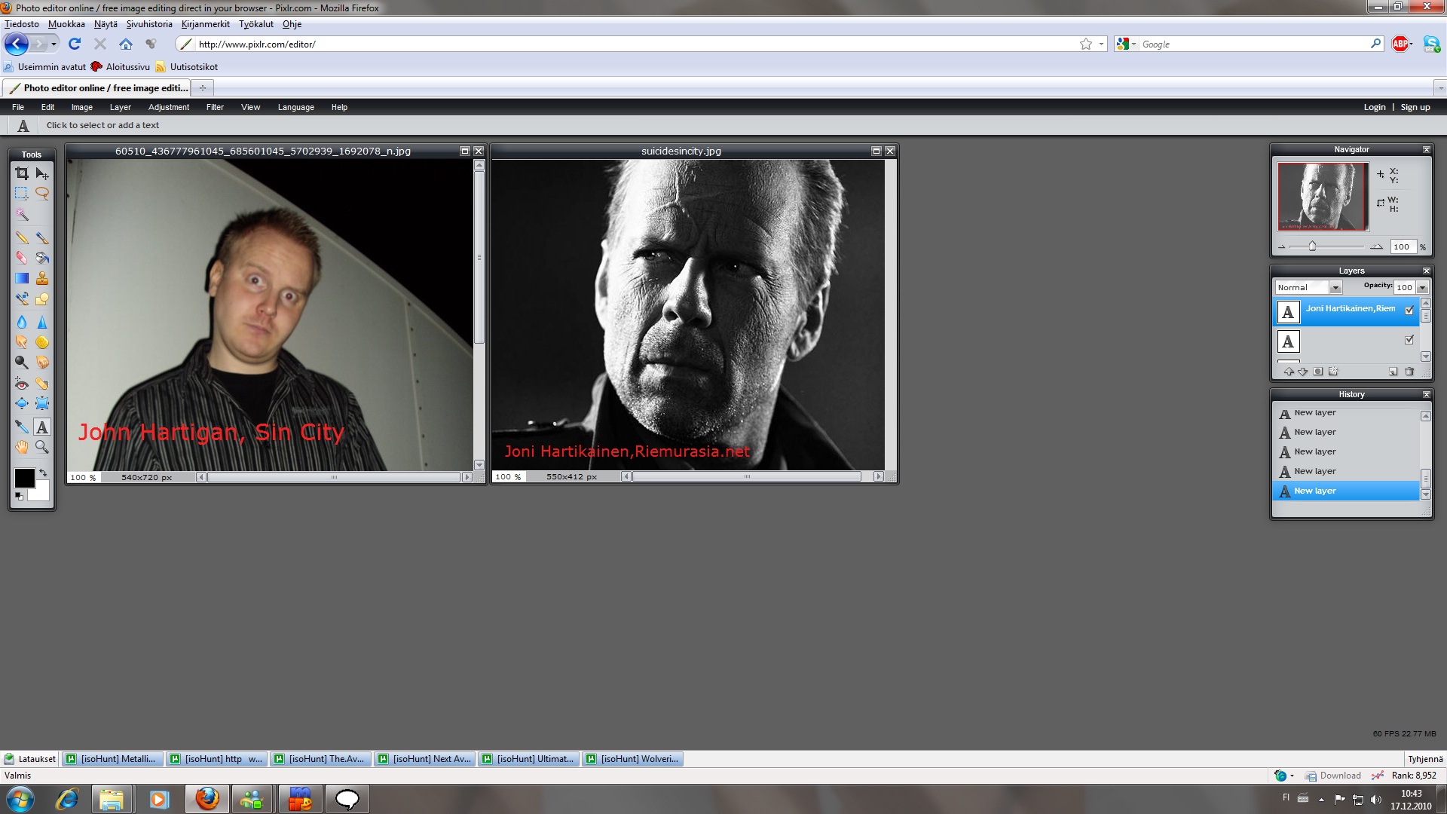Open the Firefox back-history dropdown arrow
Screen dimensions: 1447x814
54,44
